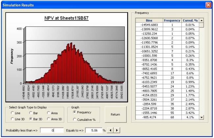The width and height of the screenshot is (214, 138).
Task: Decrease probability with left arrow button
Action: 110,130
